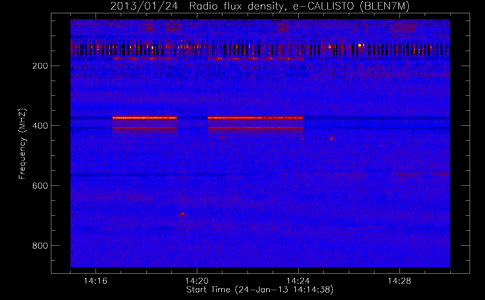Click the 14:16 time tick label

point(96,281)
